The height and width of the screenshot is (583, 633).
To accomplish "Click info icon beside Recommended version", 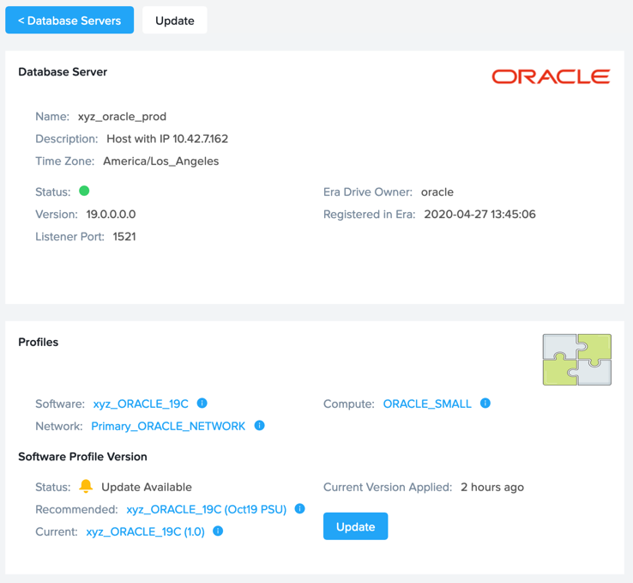I will coord(299,508).
